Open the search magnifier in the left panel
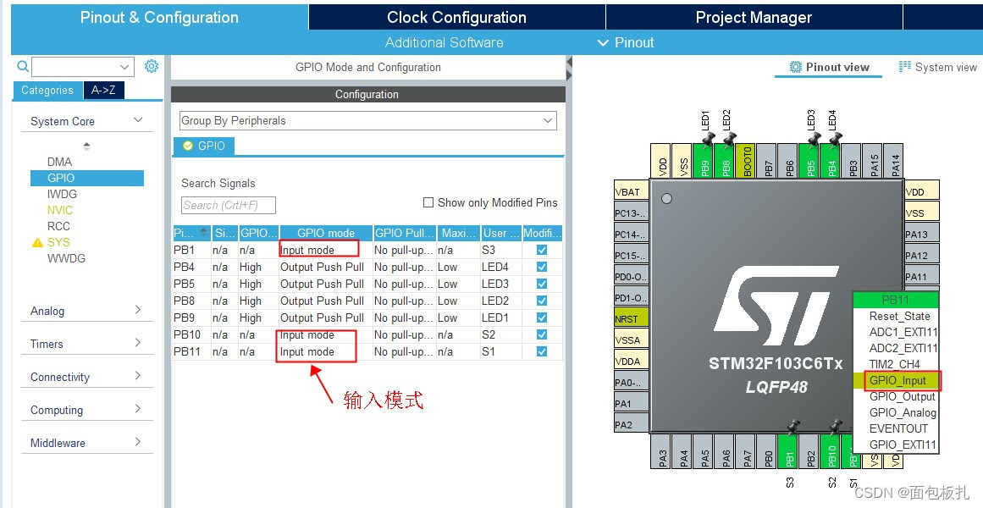This screenshot has height=508, width=983. 22,66
